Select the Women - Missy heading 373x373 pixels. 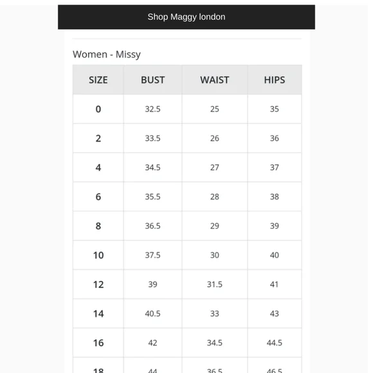coord(107,54)
